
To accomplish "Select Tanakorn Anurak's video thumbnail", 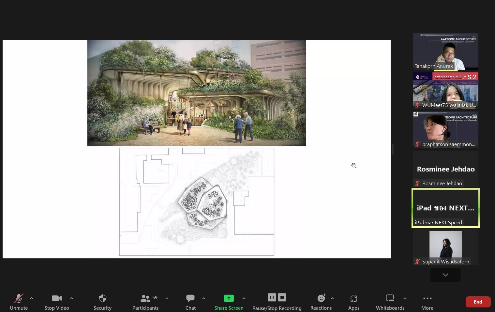I will [x=445, y=52].
